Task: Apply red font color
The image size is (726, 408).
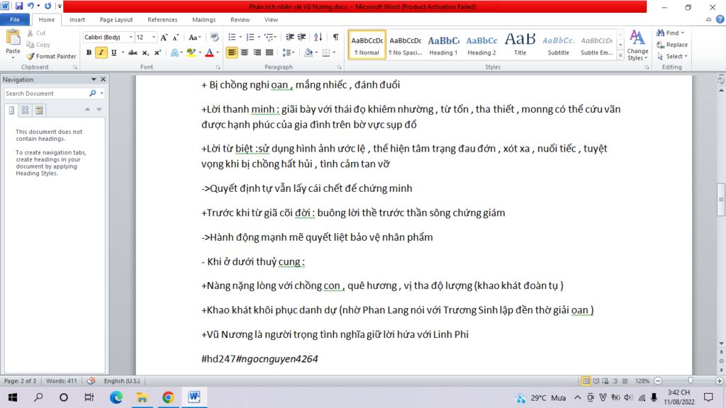Action: 209,52
